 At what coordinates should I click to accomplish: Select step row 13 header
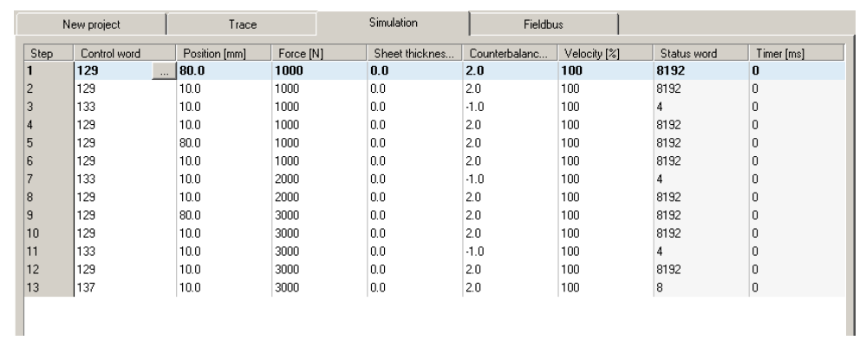49,288
